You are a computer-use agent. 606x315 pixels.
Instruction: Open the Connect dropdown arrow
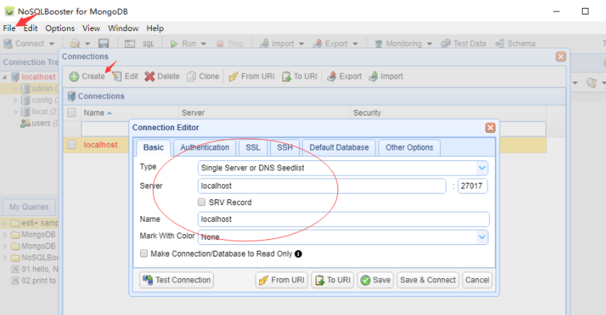tap(52, 43)
